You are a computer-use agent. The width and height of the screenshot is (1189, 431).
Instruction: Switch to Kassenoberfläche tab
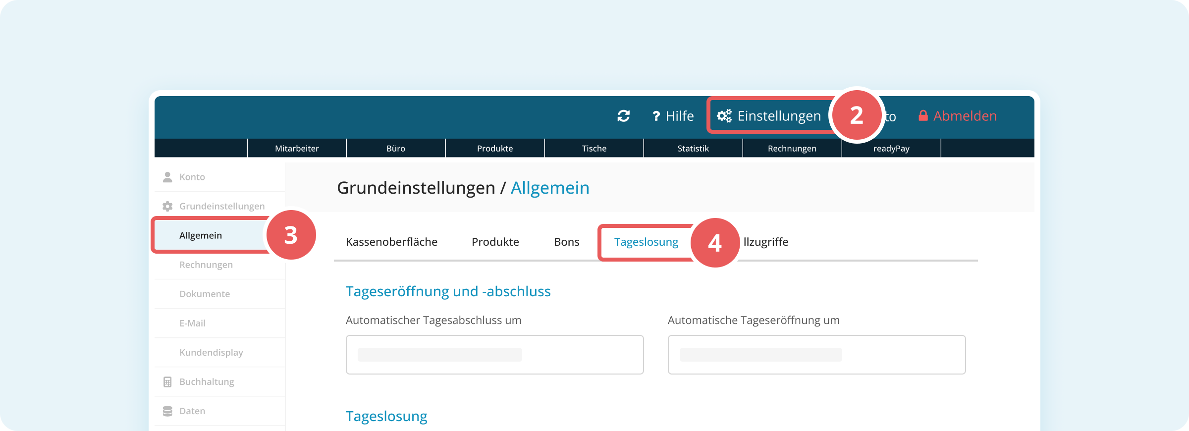tap(391, 242)
